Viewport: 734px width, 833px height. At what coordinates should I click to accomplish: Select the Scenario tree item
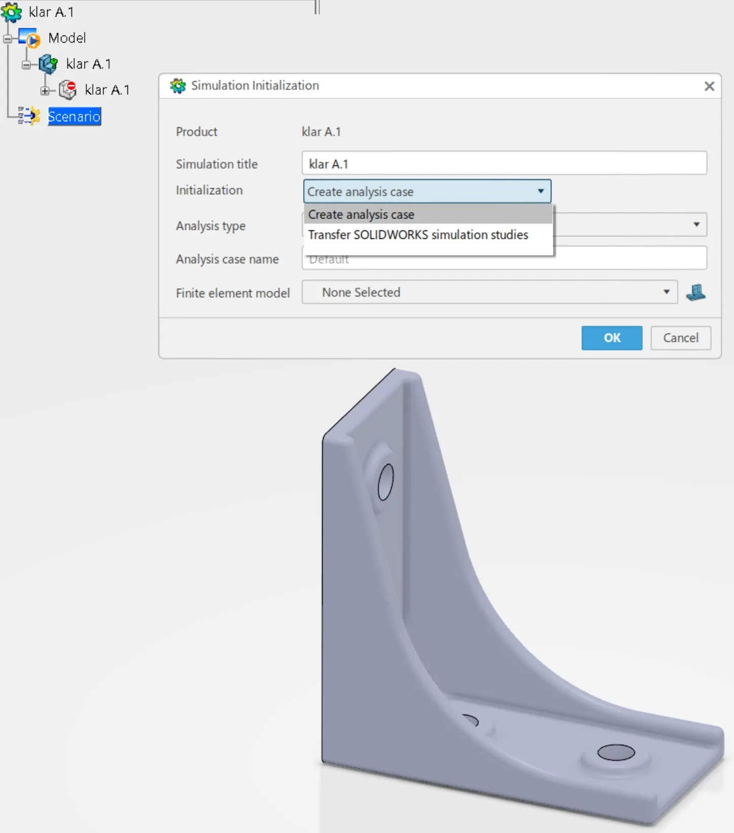click(x=74, y=116)
